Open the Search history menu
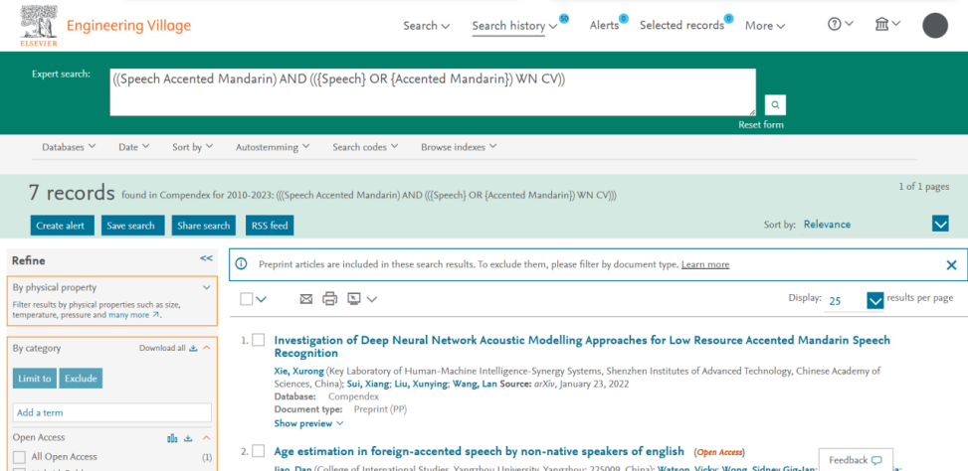Screen dimensions: 968x471 (x=515, y=26)
